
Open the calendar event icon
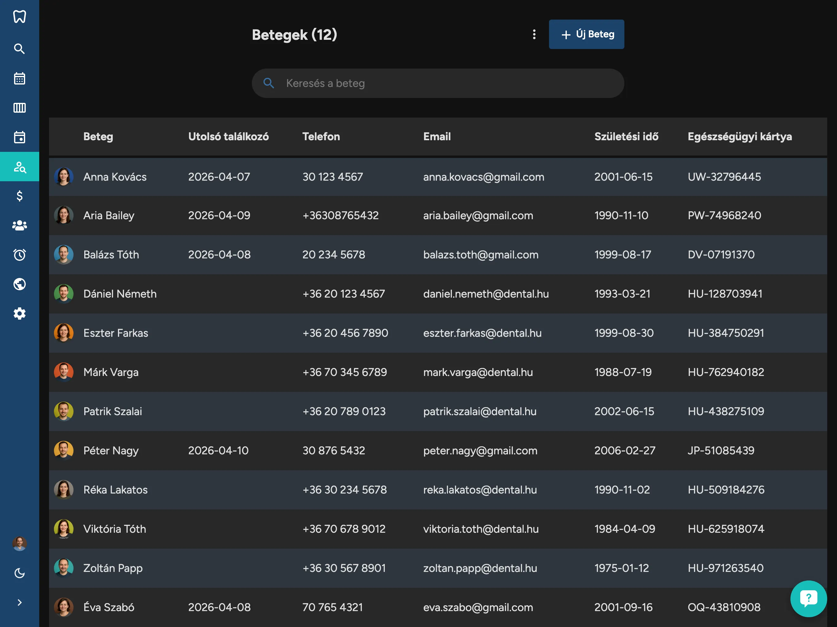pyautogui.click(x=19, y=137)
